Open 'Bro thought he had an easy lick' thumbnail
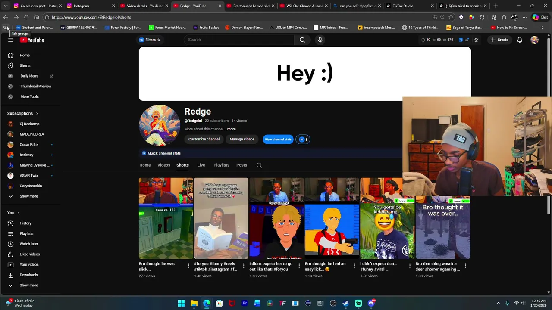This screenshot has width=552, height=310. tap(332, 218)
